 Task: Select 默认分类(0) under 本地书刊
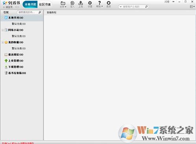pos(18,24)
